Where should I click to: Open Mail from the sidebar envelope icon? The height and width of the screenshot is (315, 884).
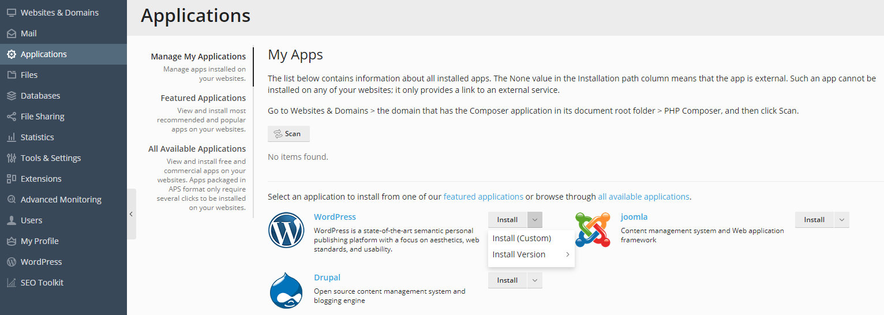[x=11, y=33]
